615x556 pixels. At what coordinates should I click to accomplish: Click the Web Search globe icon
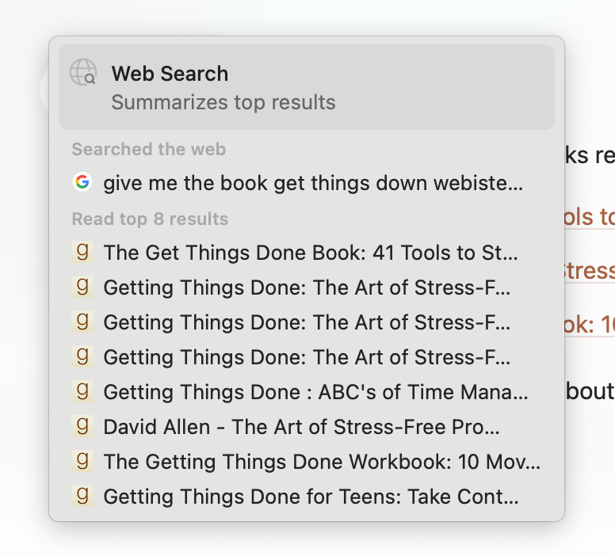pos(82,73)
